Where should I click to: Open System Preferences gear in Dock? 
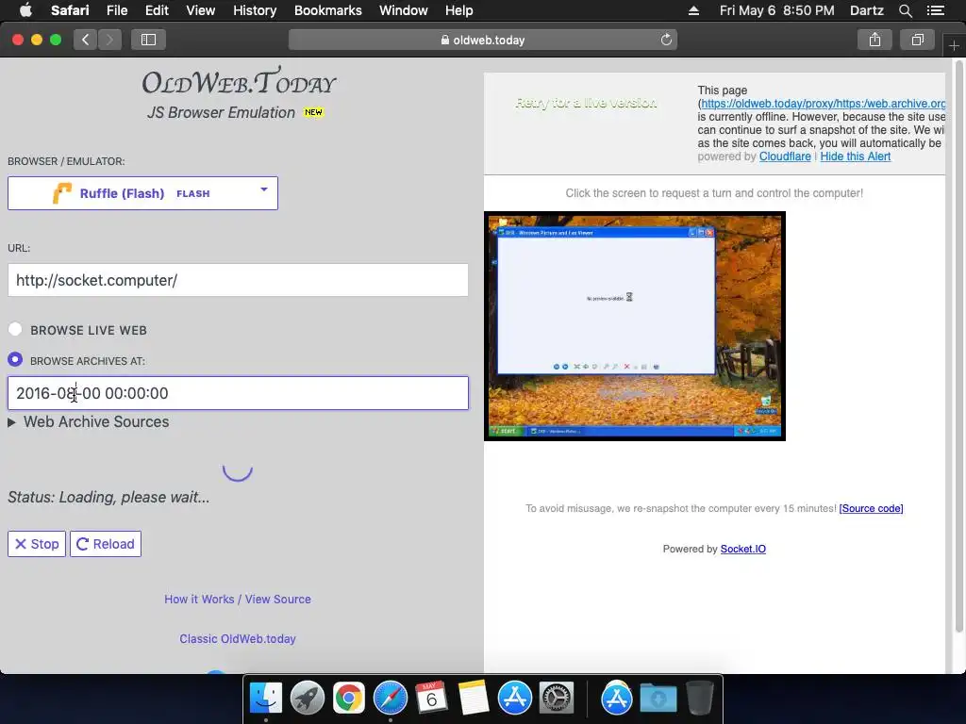[557, 699]
